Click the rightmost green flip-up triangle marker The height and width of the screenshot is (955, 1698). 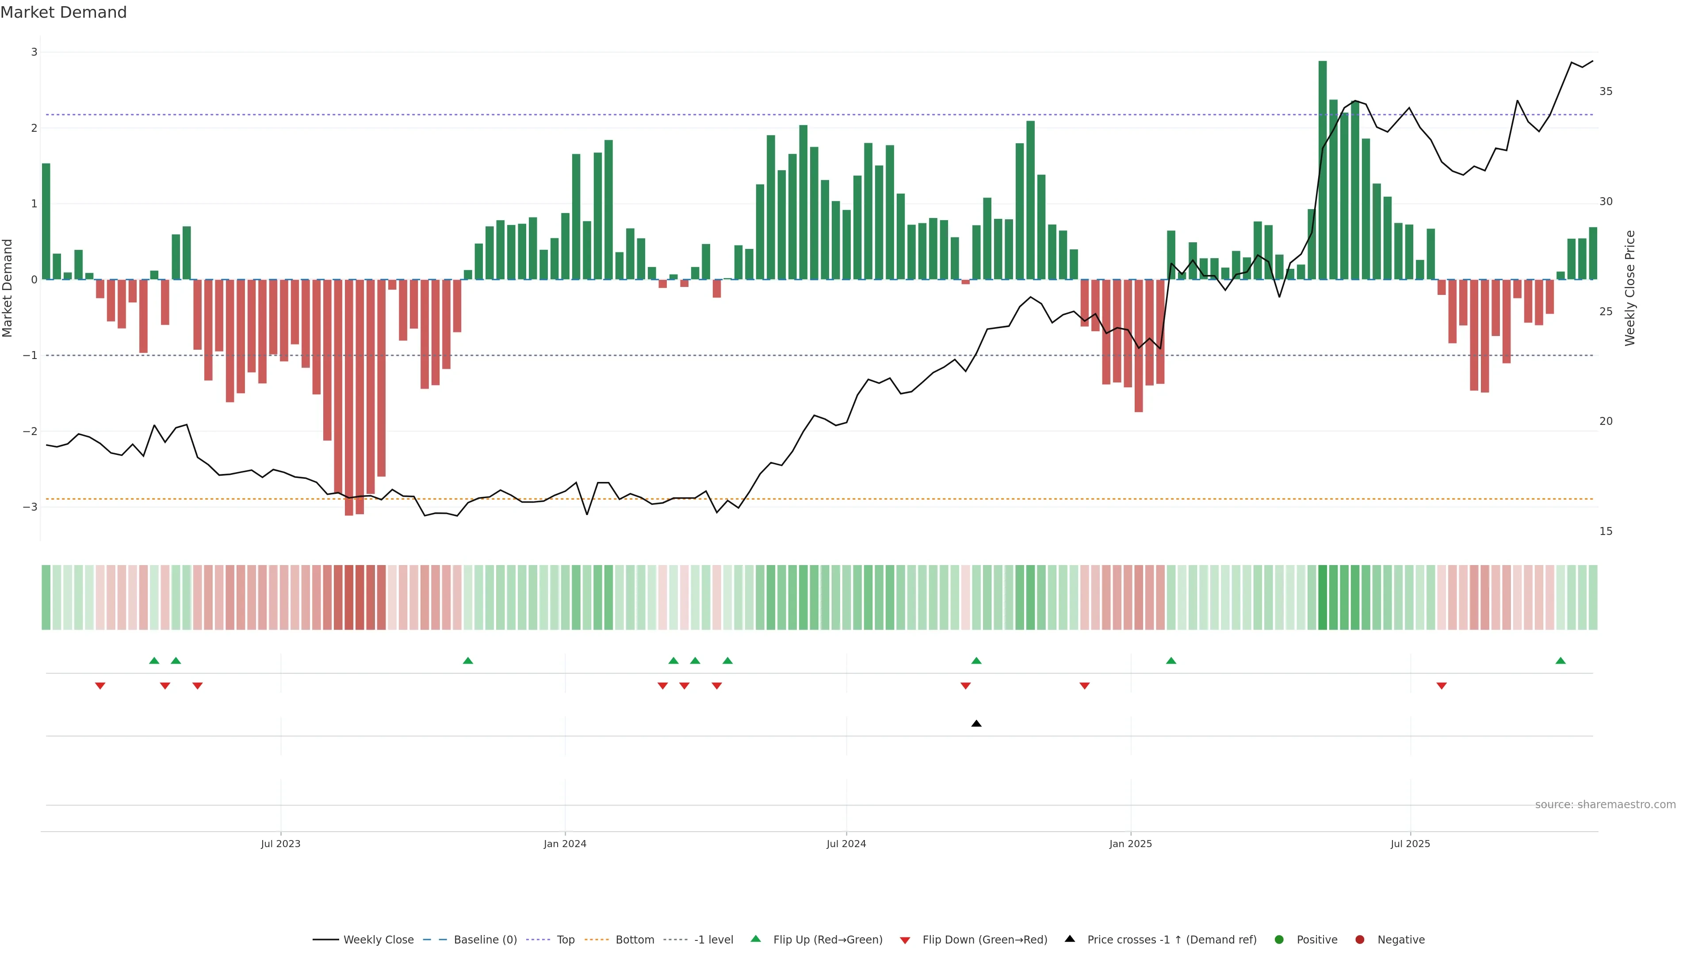pyautogui.click(x=1560, y=661)
